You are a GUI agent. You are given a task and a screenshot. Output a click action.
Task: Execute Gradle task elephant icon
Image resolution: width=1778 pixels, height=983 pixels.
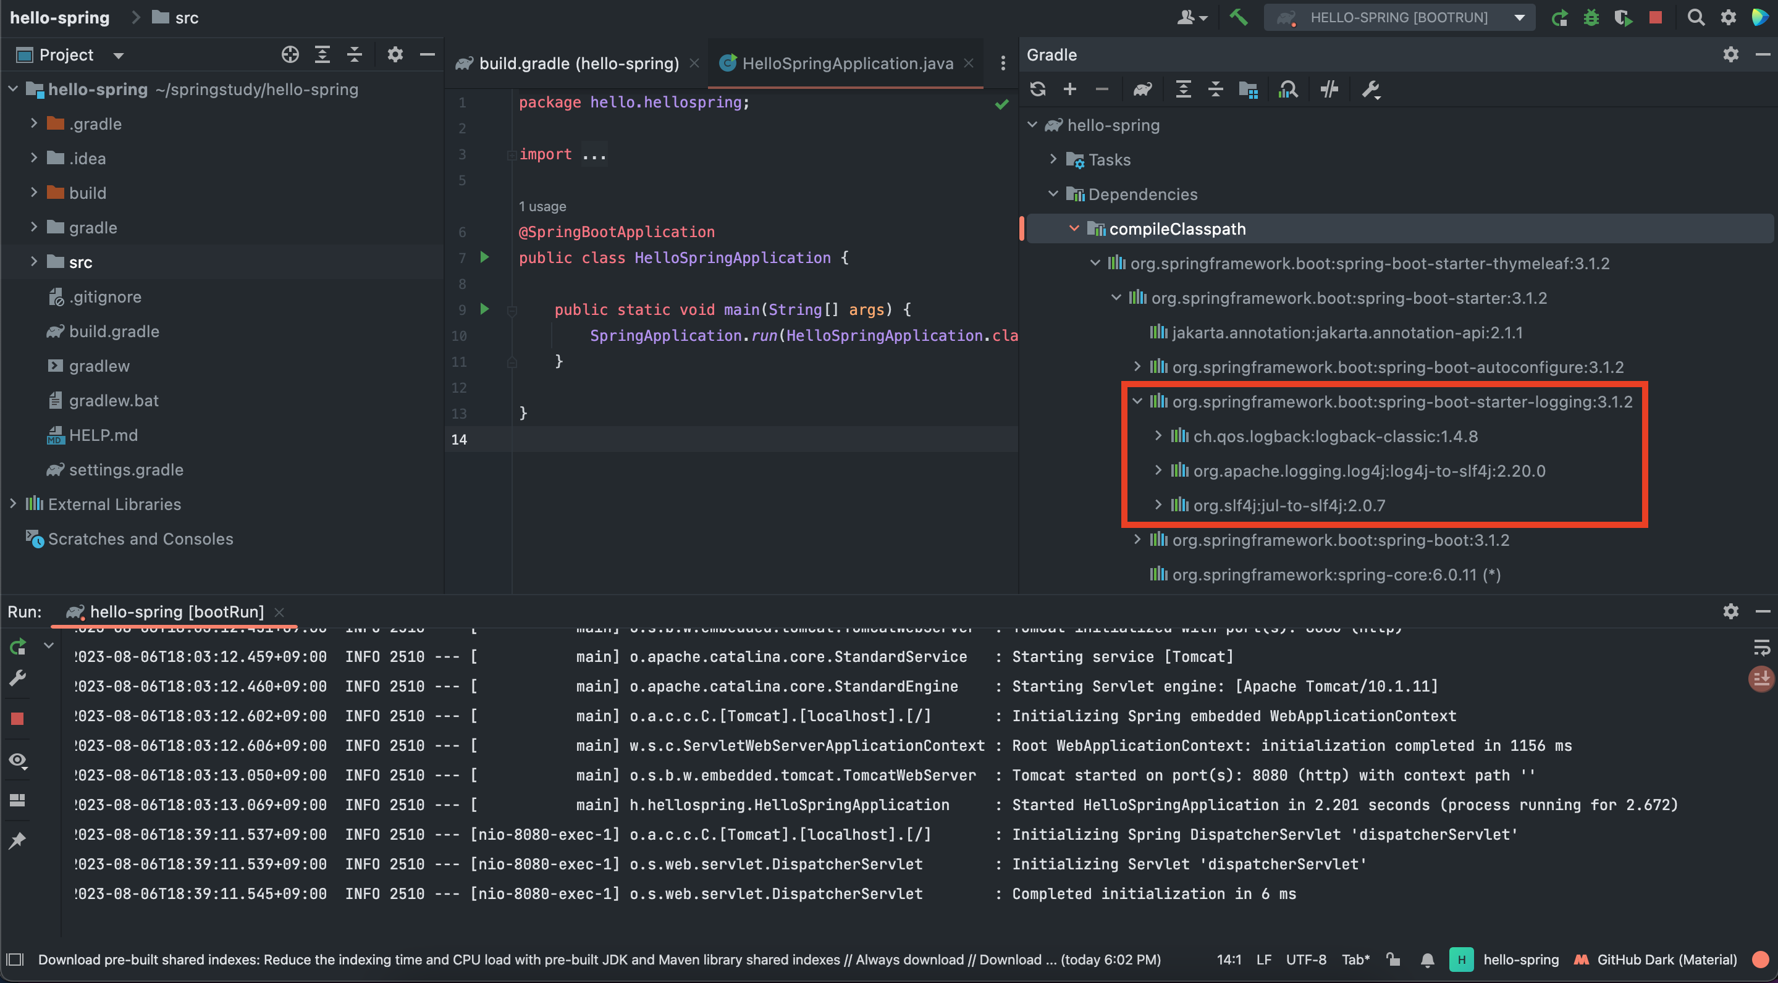(x=1142, y=89)
